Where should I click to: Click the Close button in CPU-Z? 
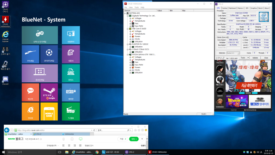(x=266, y=58)
